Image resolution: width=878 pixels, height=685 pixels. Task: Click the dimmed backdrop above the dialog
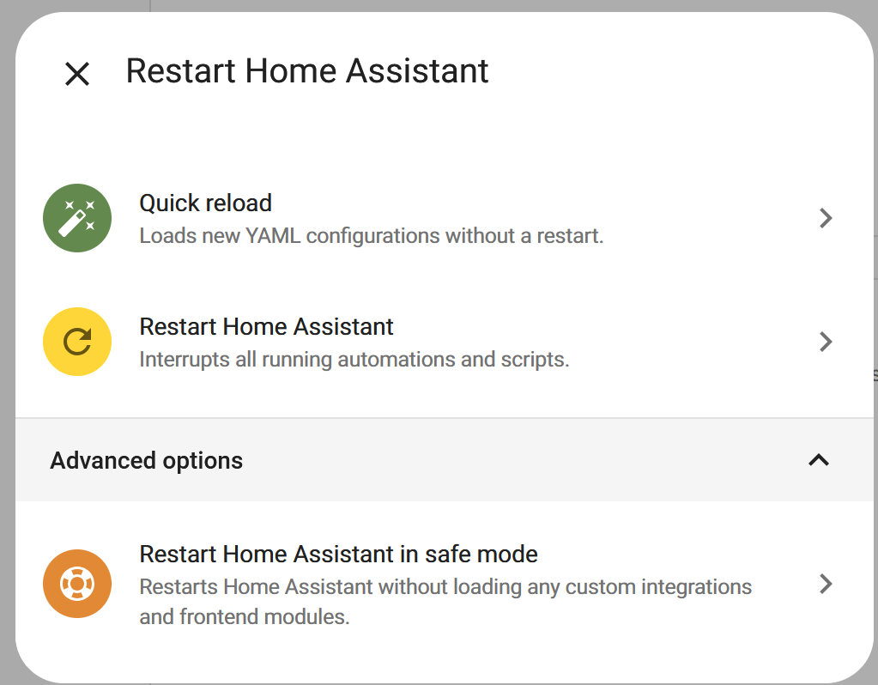(515, 5)
